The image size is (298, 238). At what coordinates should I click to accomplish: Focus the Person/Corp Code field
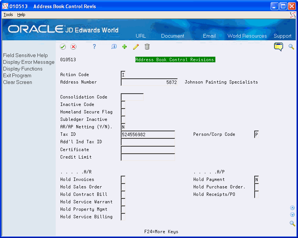256,134
